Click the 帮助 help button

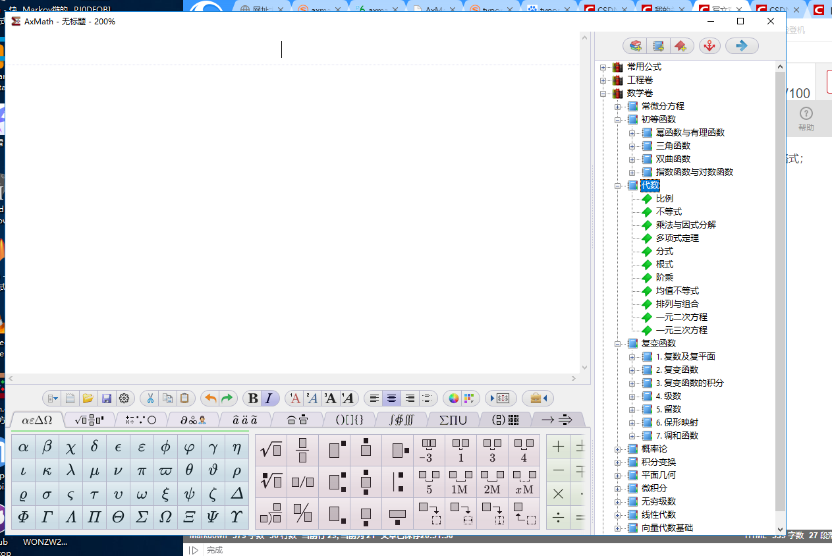(806, 119)
